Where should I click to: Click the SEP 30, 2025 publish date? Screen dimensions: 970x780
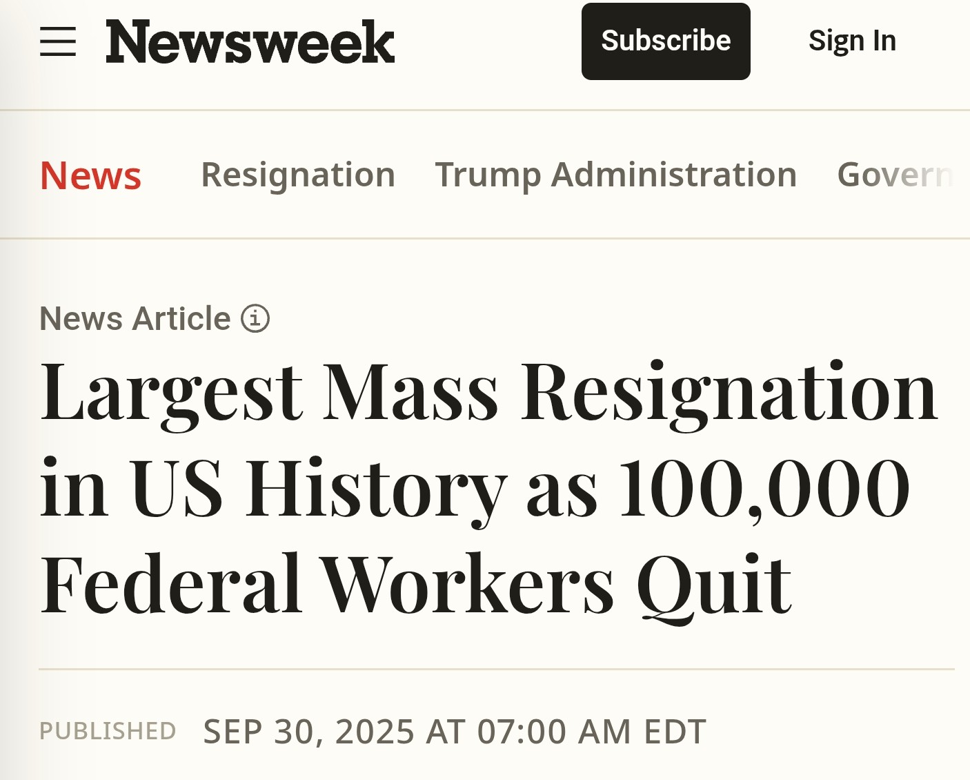tap(309, 732)
